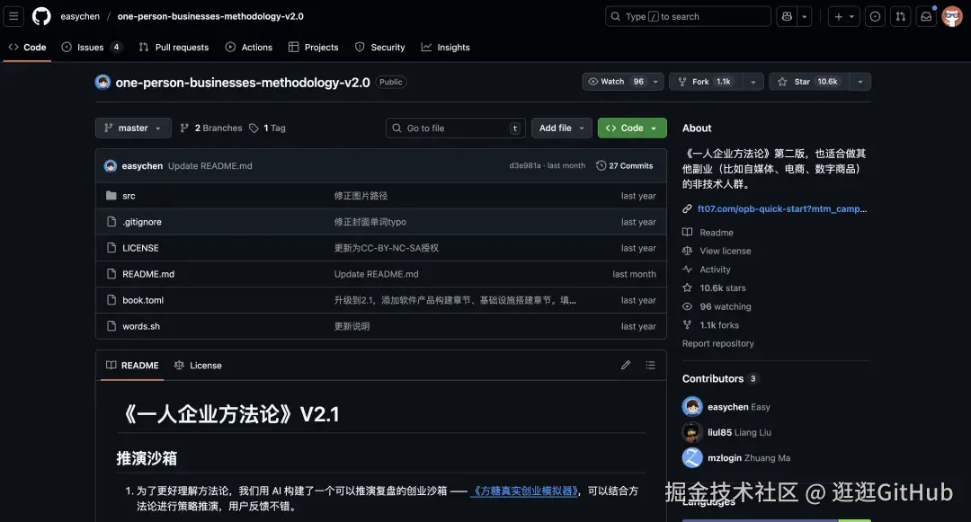The width and height of the screenshot is (971, 522).
Task: Open the Actions tab
Action: click(248, 47)
